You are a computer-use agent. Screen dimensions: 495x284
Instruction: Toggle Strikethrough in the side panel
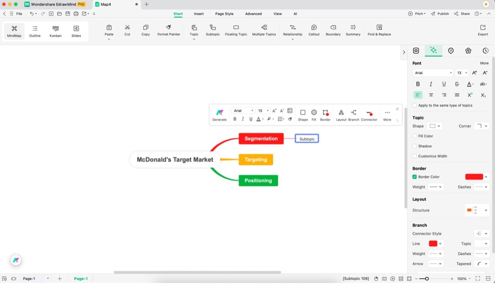click(457, 84)
